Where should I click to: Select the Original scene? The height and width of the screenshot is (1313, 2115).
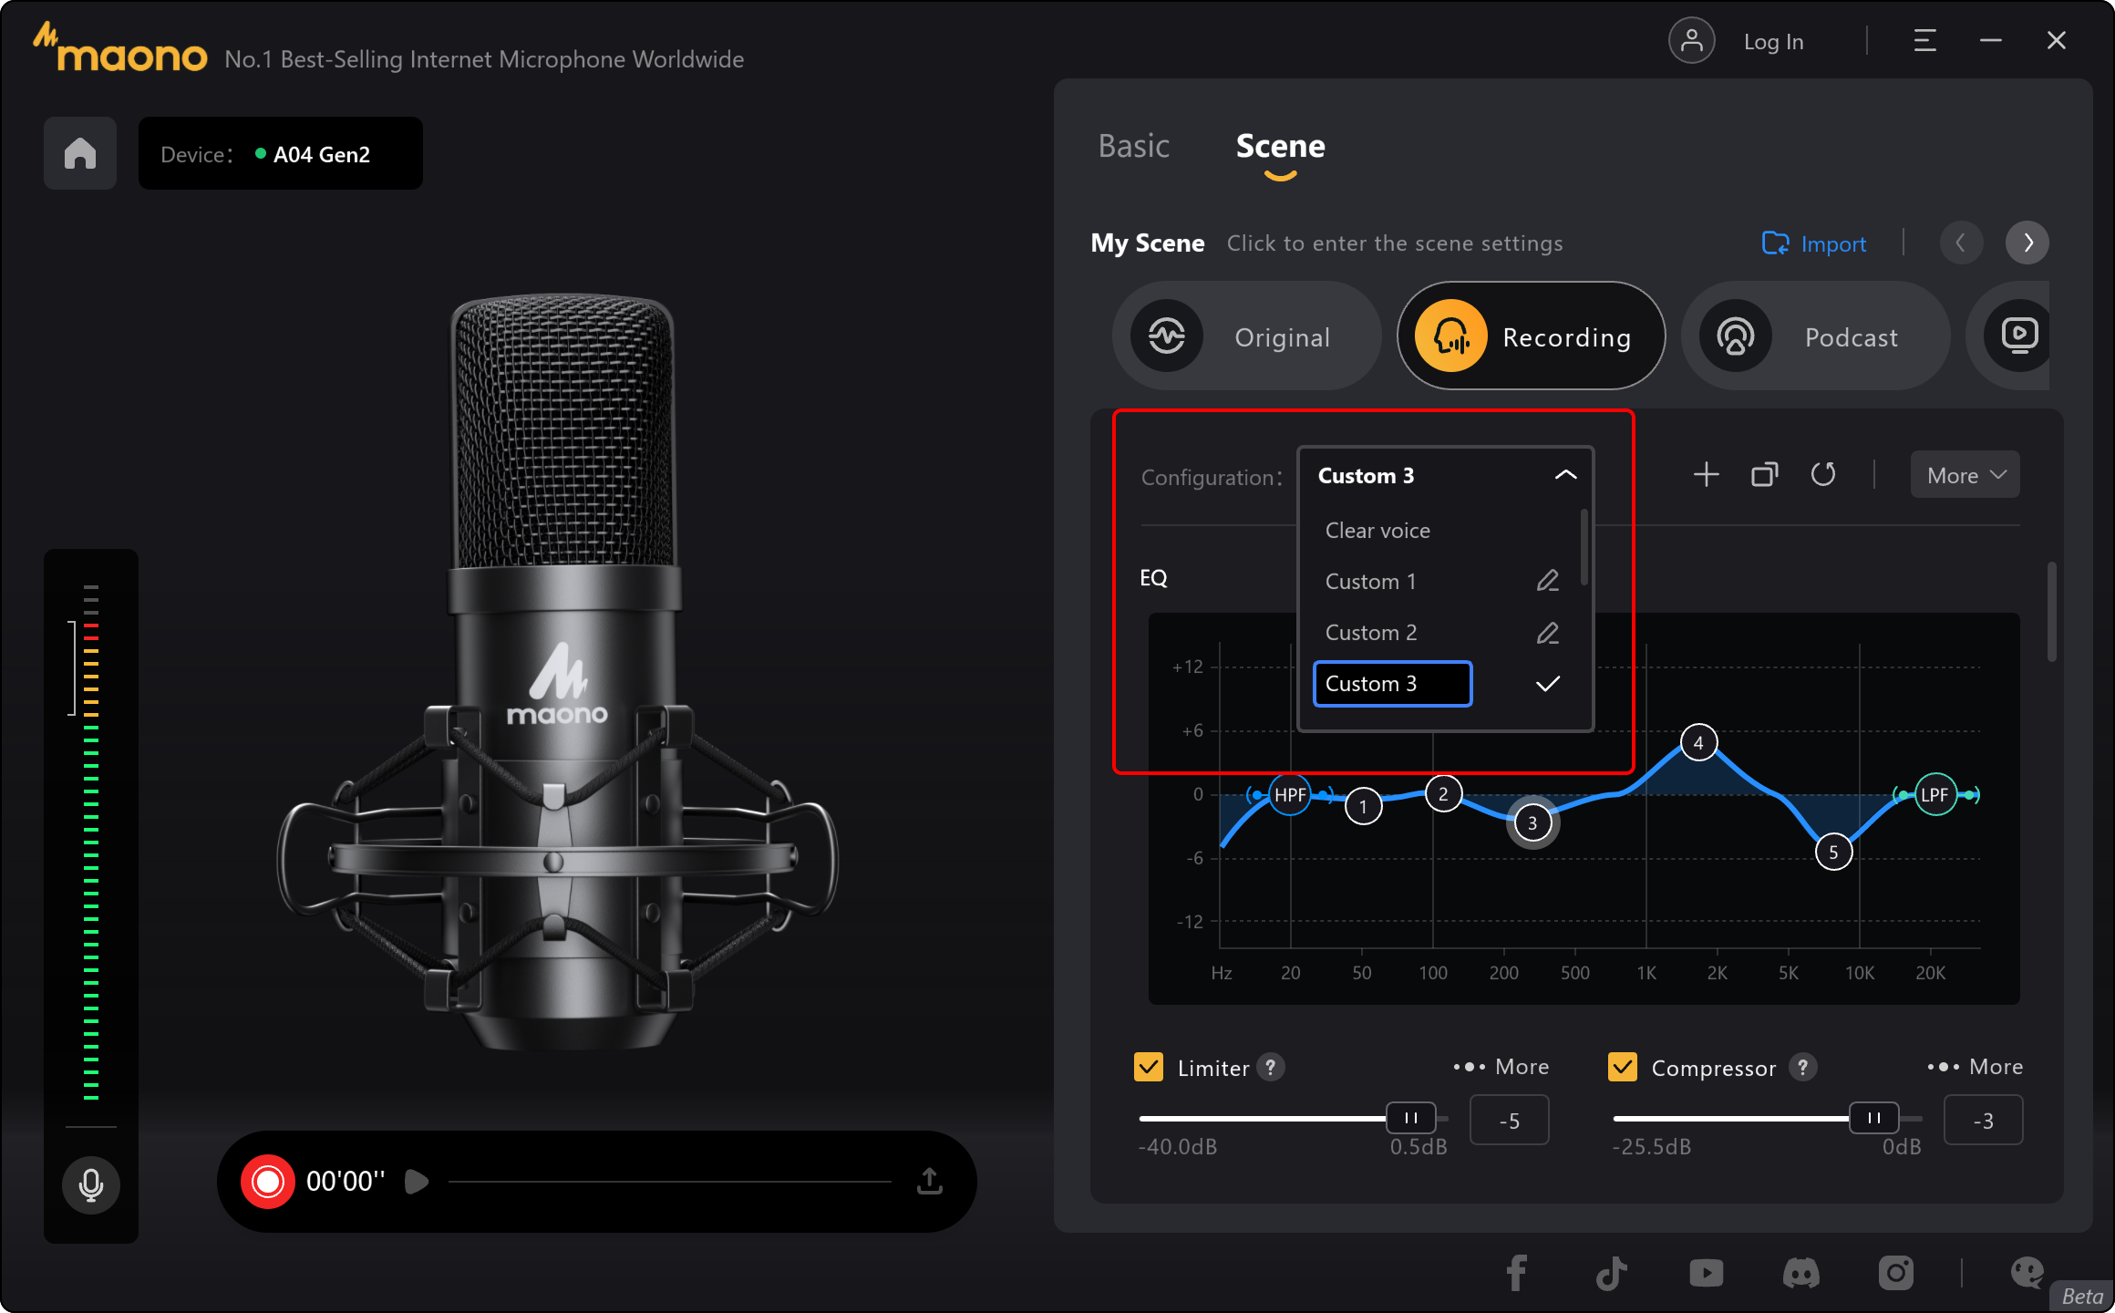pyautogui.click(x=1246, y=336)
